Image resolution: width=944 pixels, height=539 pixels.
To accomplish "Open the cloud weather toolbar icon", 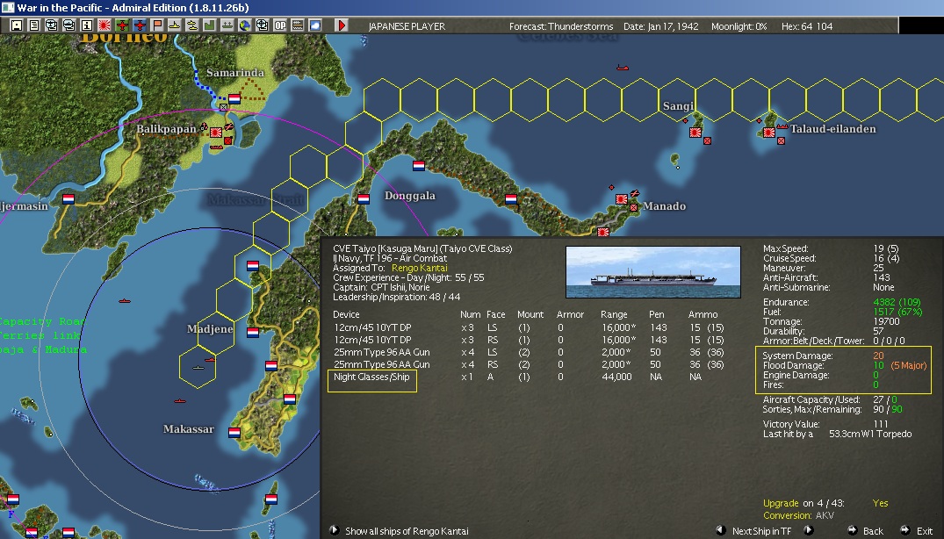I will coord(315,25).
